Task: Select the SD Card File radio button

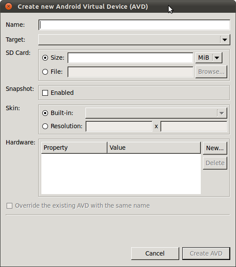Action: pyautogui.click(x=45, y=72)
